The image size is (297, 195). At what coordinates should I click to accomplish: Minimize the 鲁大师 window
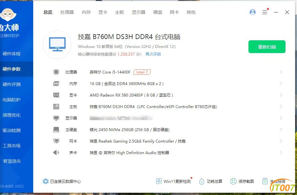coord(276,12)
